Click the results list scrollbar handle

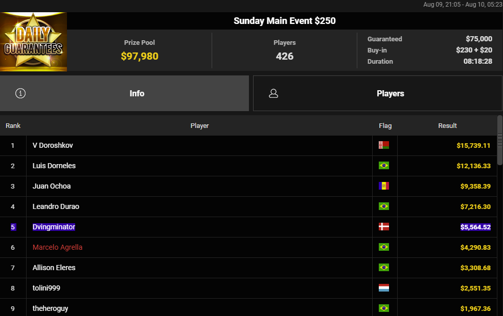pos(500,140)
